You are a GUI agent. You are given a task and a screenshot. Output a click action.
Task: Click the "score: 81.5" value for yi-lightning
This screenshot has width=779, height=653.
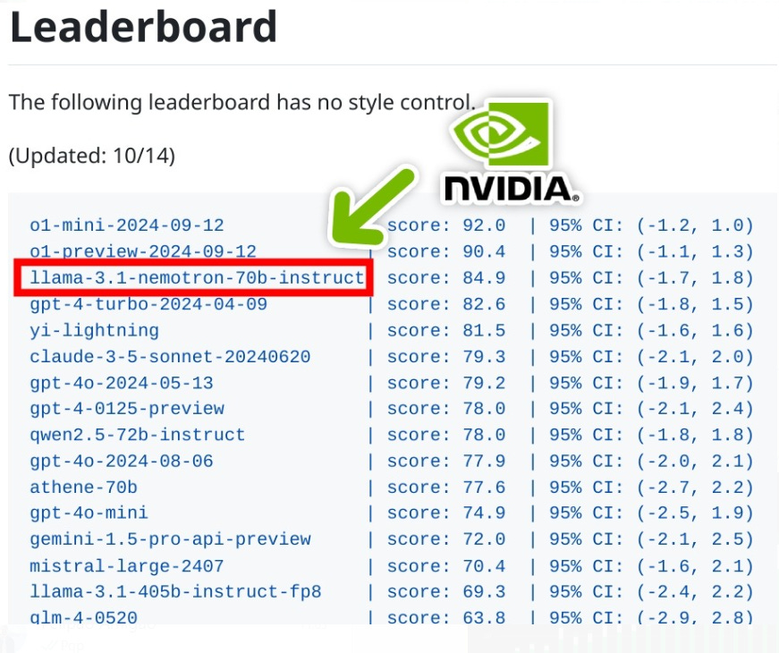[x=446, y=330]
